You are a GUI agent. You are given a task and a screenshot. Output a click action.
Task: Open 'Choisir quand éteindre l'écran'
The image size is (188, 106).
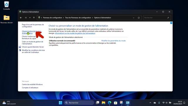point(33,47)
